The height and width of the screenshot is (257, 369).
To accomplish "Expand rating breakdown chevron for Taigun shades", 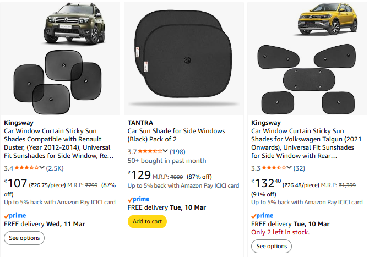I will point(289,168).
